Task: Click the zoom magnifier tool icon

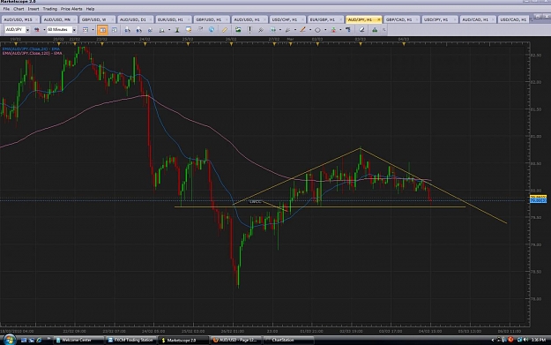Action: (x=261, y=30)
